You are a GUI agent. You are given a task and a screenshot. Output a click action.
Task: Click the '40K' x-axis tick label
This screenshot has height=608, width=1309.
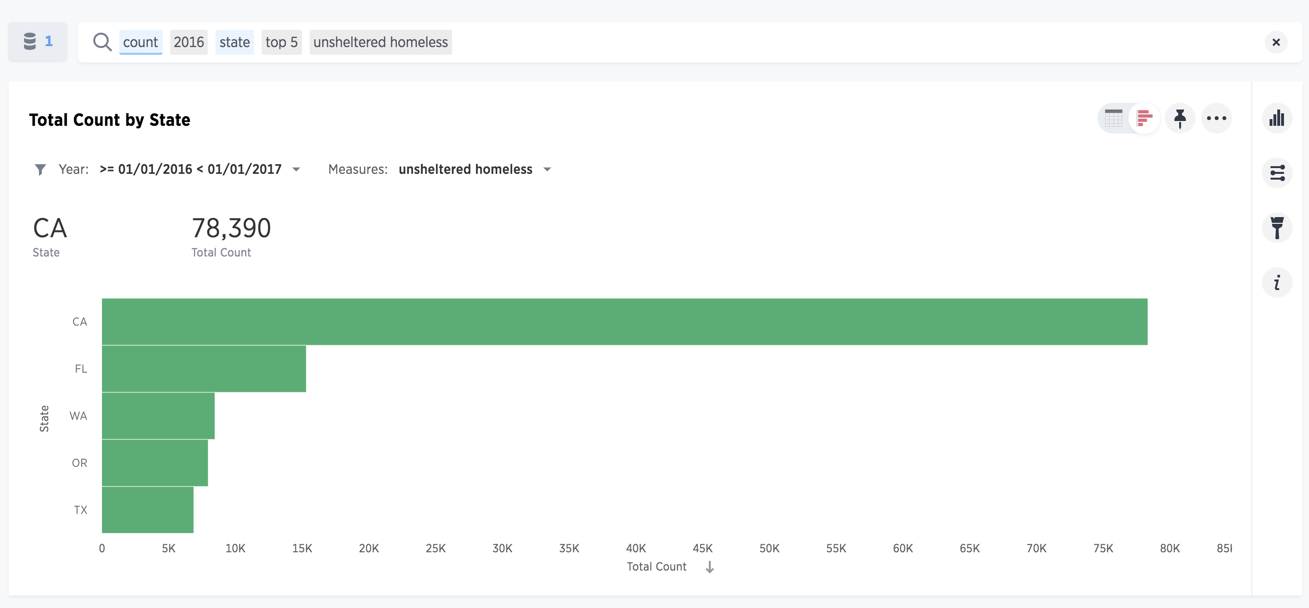pos(636,548)
